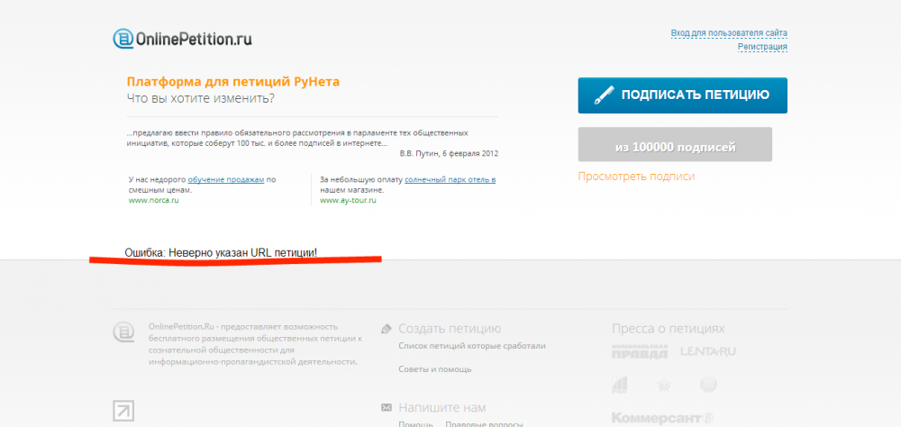Click the ПОДПИСАТЬ ПЕТИЦИЮ button
The width and height of the screenshot is (901, 427).
[x=683, y=95]
